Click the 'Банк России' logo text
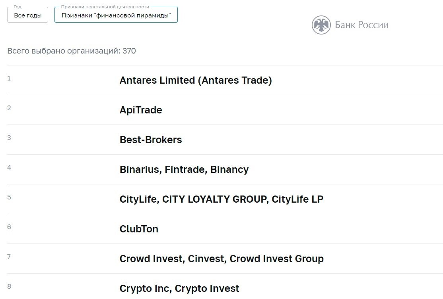This screenshot has height=299, width=443. click(x=361, y=25)
